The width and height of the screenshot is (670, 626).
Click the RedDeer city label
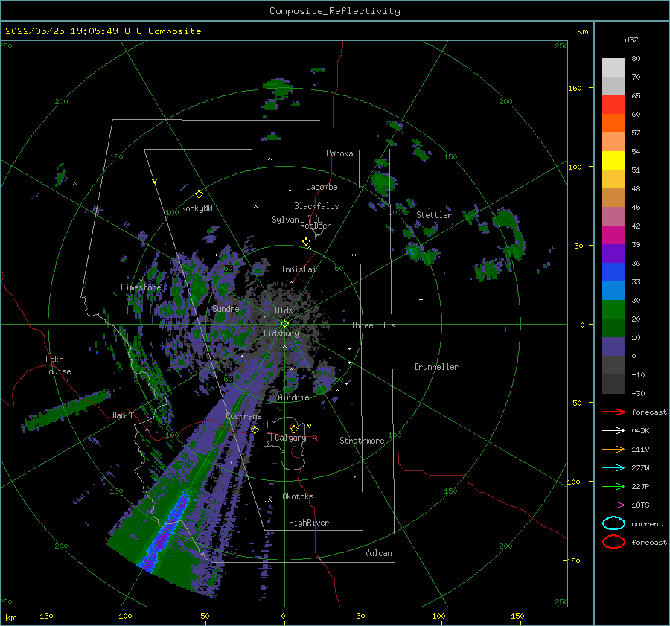click(316, 226)
